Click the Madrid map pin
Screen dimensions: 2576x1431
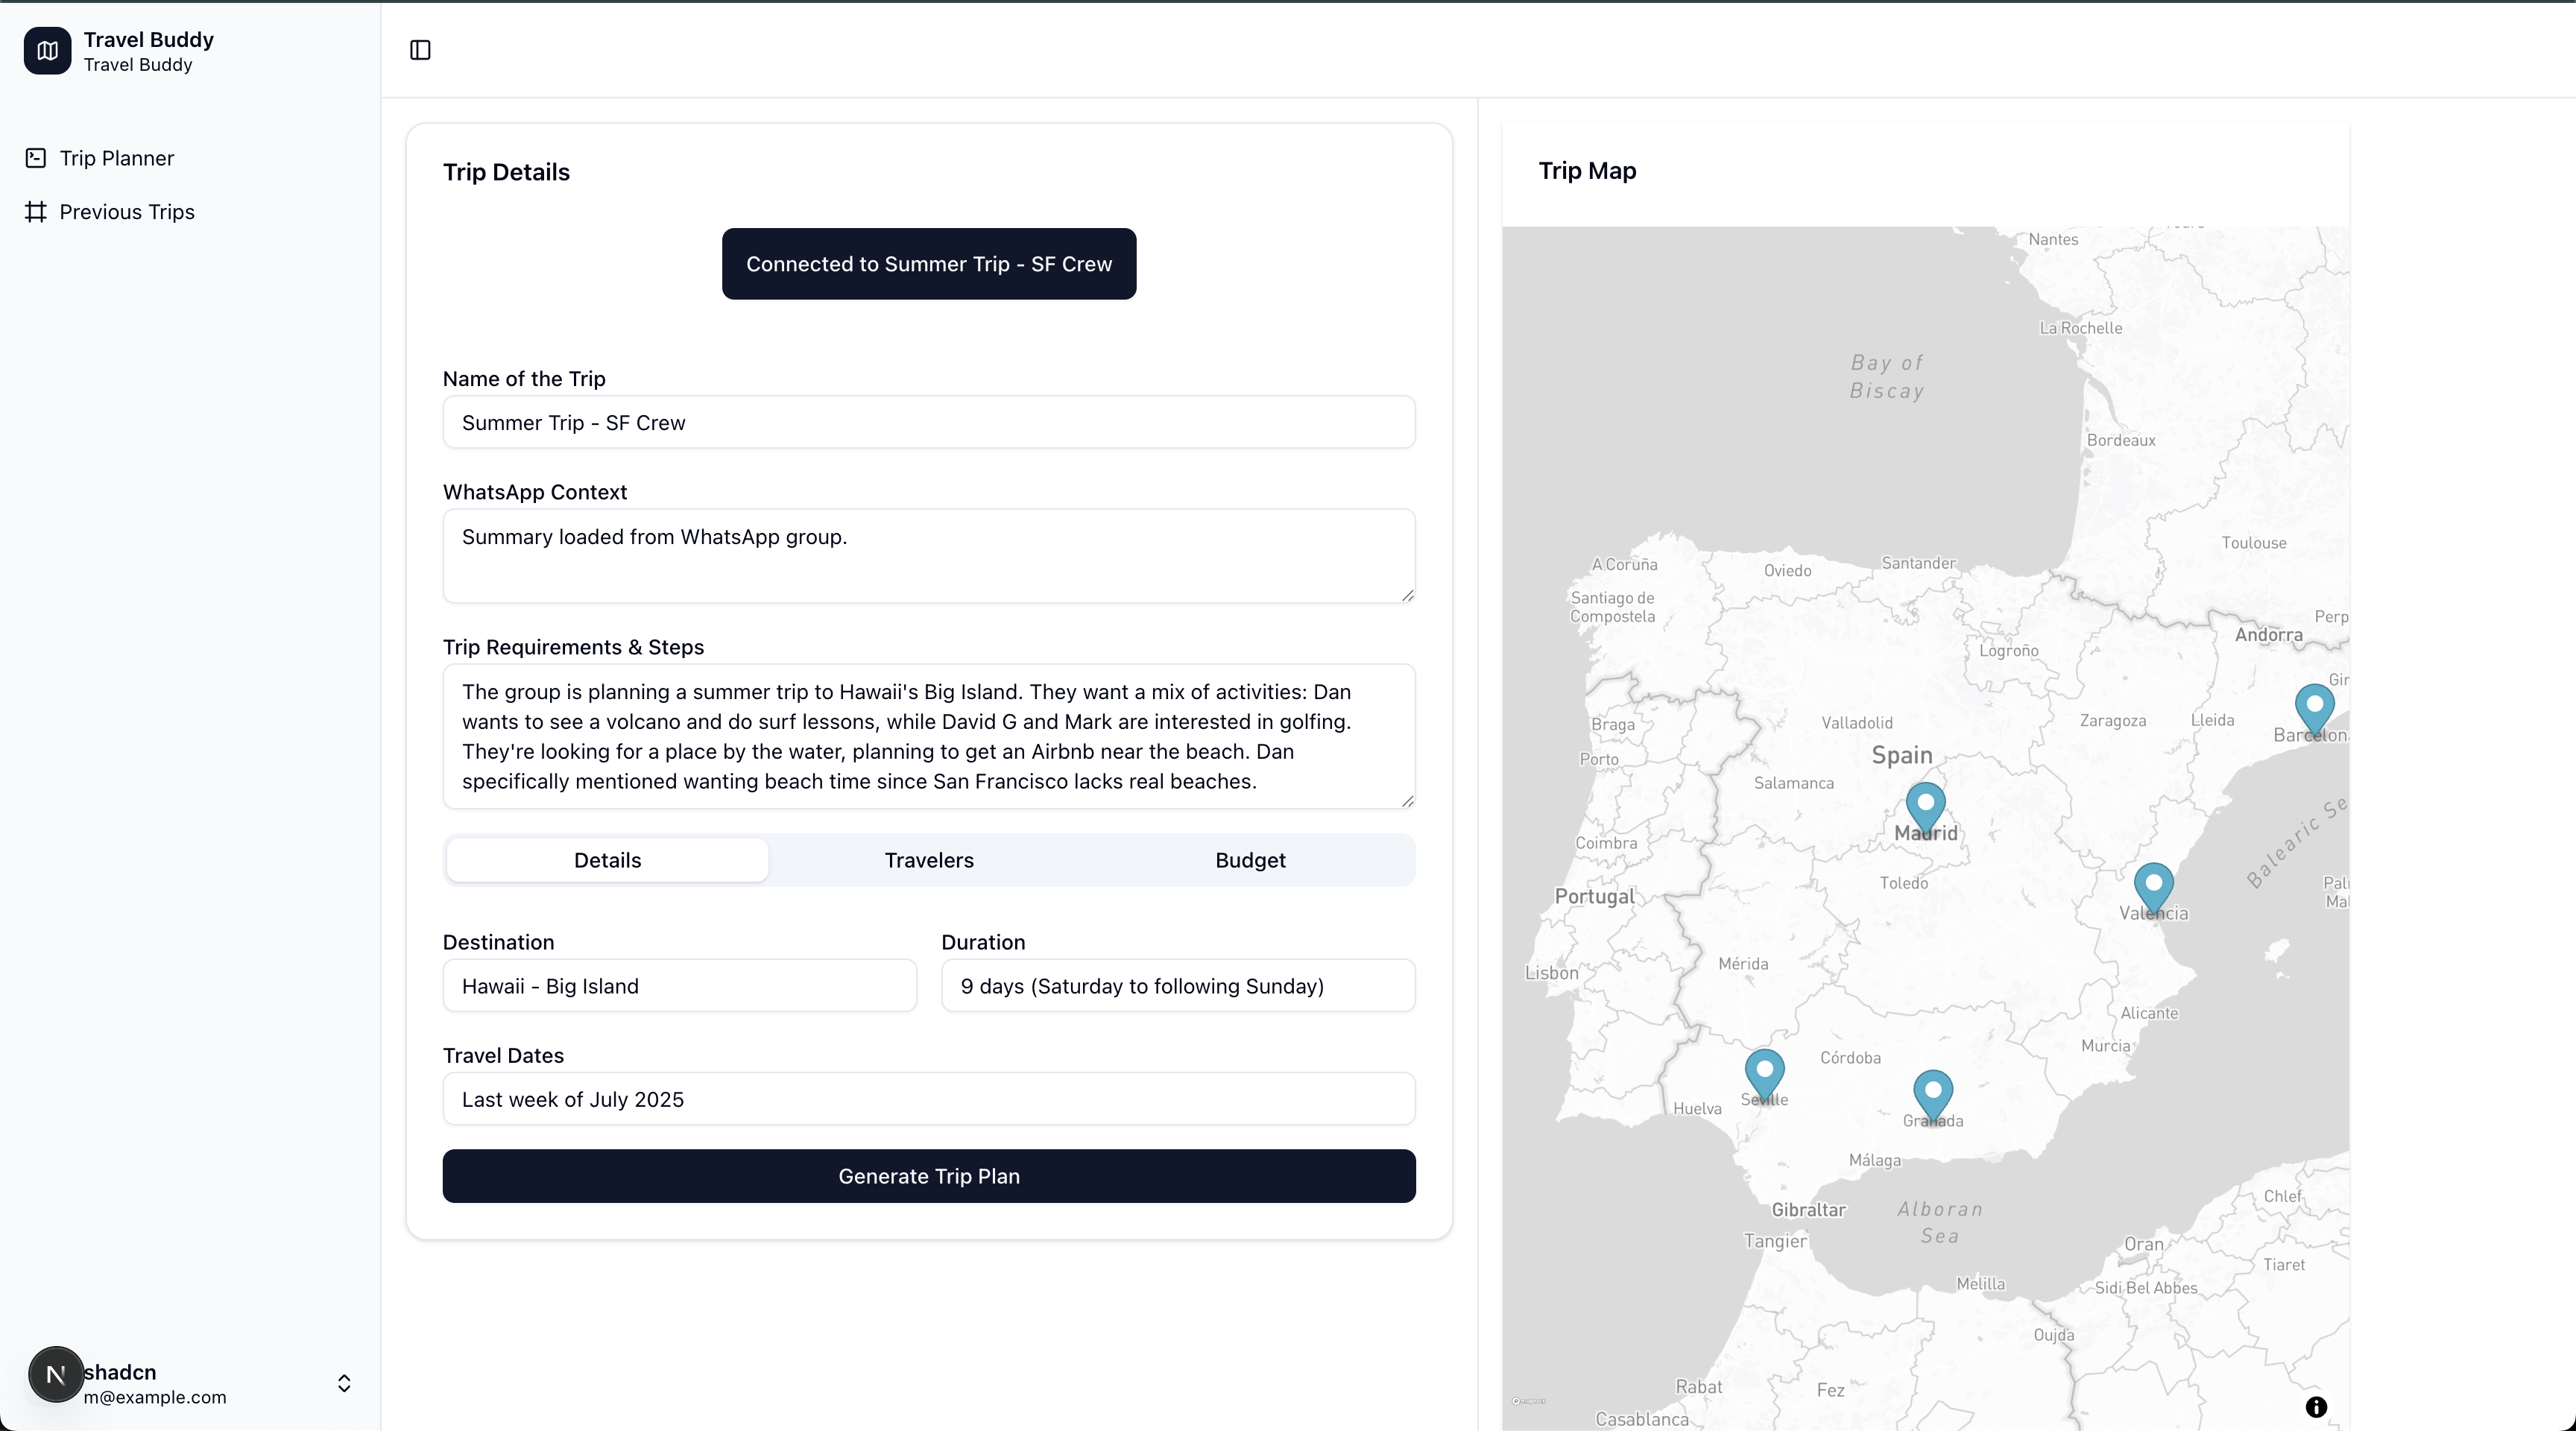point(1925,806)
